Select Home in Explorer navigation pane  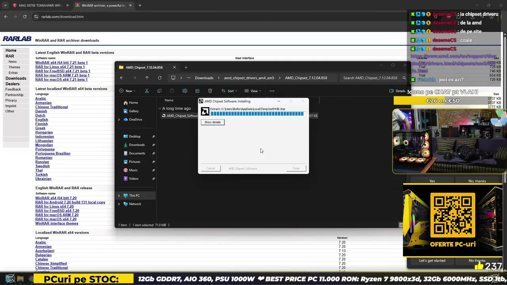133,103
